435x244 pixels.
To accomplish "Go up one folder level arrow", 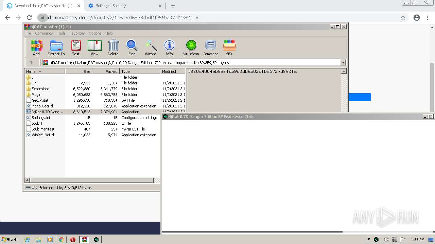I will pyautogui.click(x=31, y=62).
